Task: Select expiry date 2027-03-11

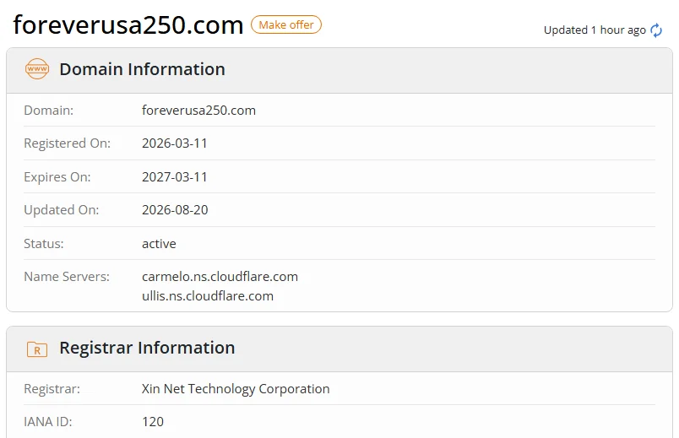Action: [175, 177]
